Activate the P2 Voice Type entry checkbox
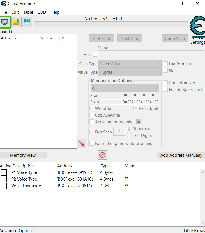Screen dimensions: 205x233 (x=4, y=179)
